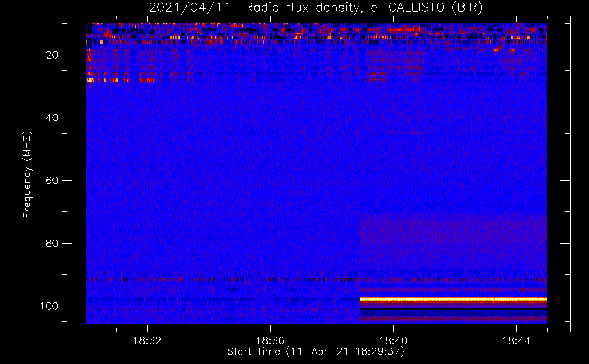Click the 18:32 time tick label
589x364 pixels.
tap(147, 341)
